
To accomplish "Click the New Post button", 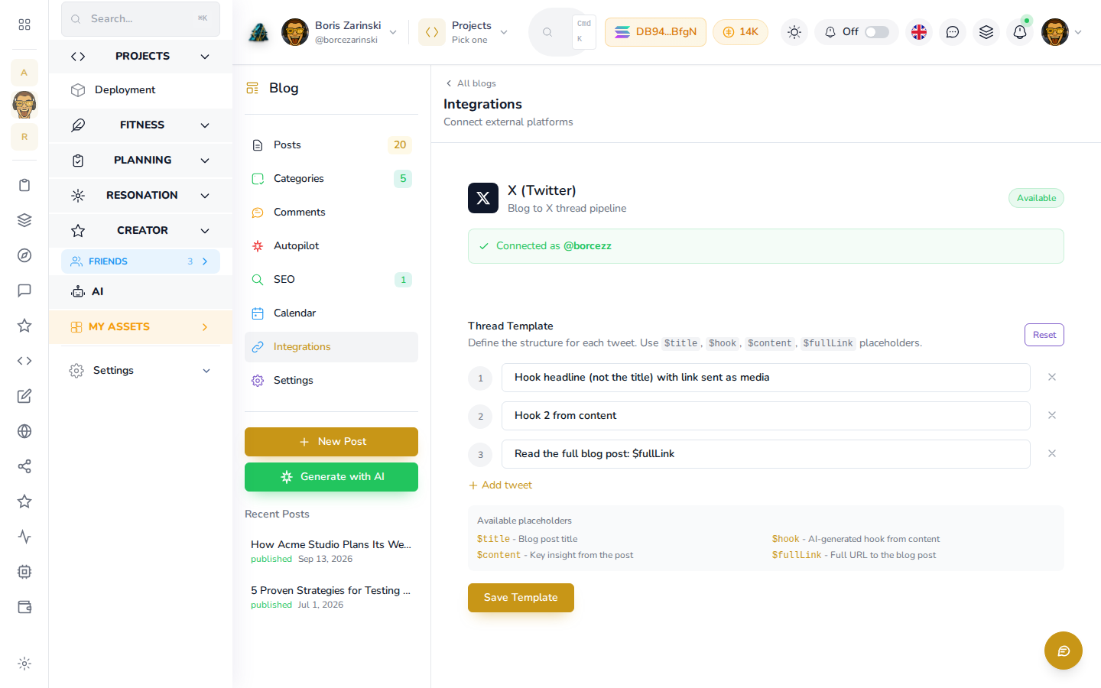I will click(331, 442).
